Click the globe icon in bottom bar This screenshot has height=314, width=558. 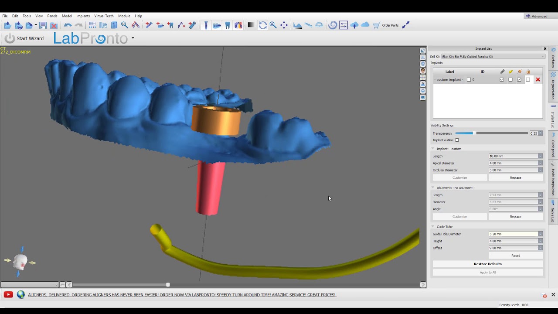(x=20, y=295)
